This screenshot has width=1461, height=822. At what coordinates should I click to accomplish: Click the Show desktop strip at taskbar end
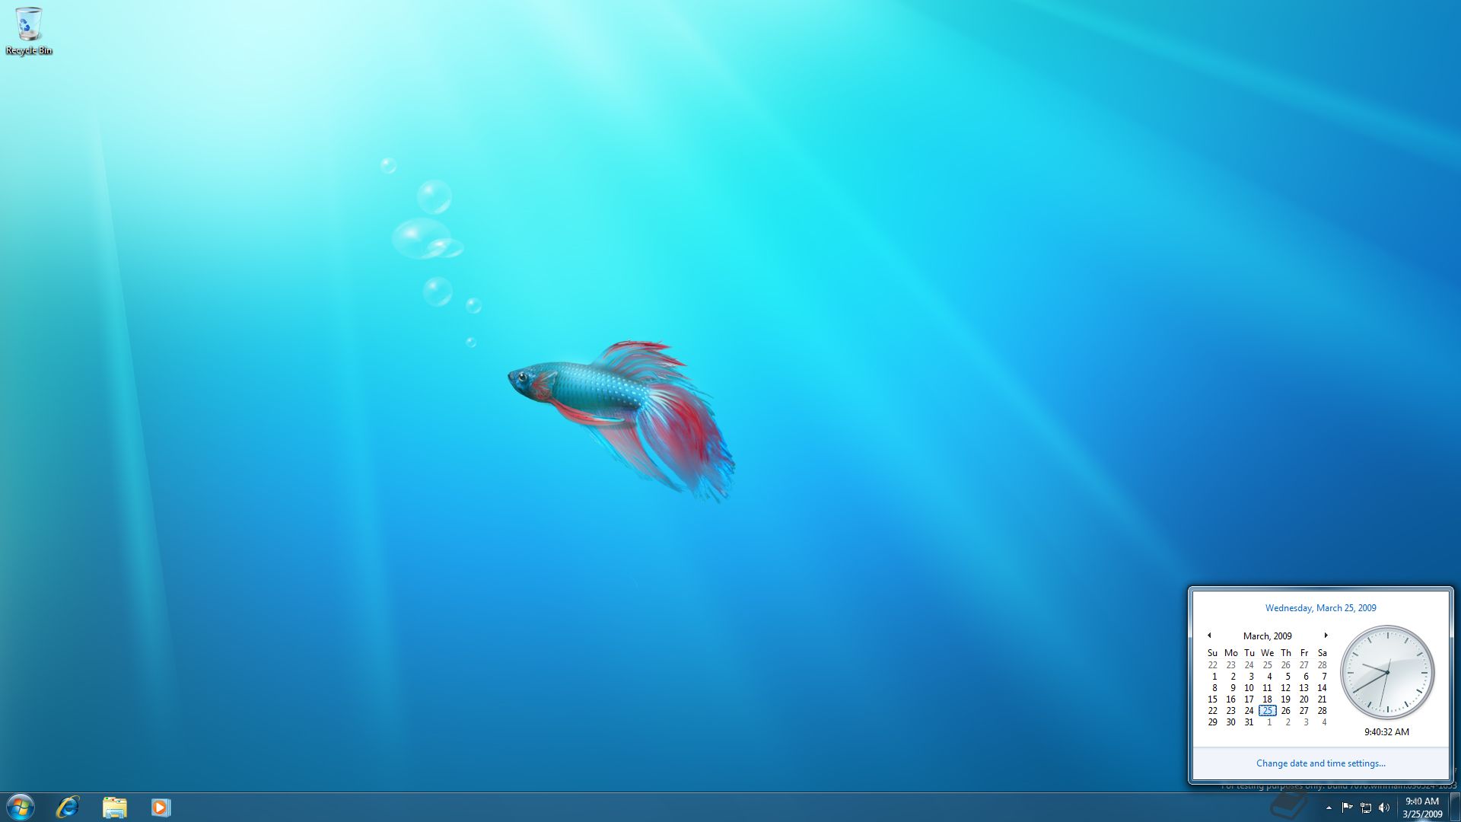pyautogui.click(x=1455, y=807)
